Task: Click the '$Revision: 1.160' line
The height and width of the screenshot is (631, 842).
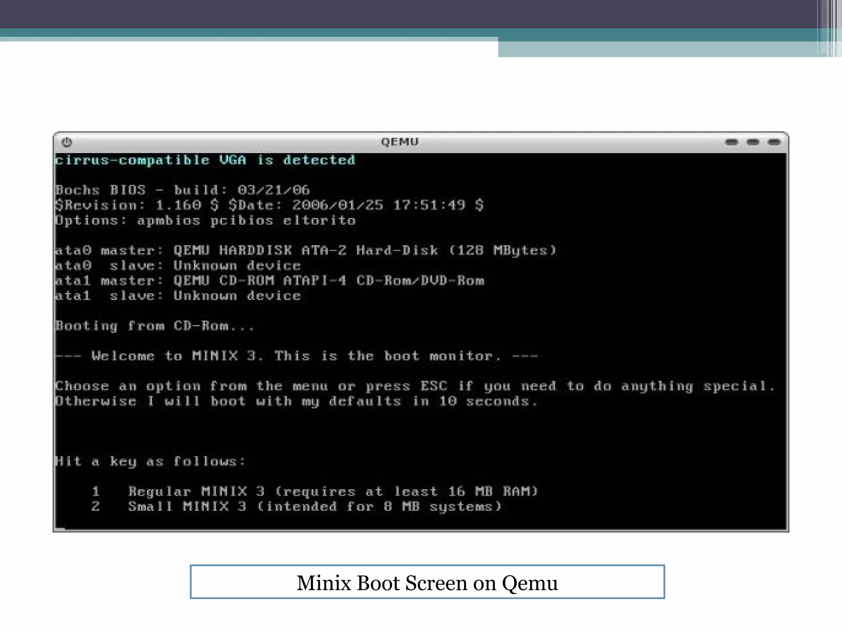Action: pos(269,205)
